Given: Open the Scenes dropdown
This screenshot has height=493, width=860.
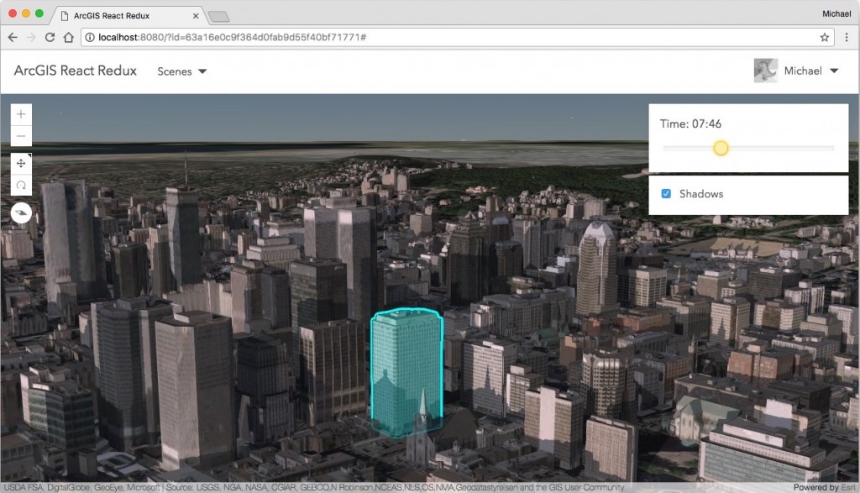Looking at the screenshot, I should [181, 71].
